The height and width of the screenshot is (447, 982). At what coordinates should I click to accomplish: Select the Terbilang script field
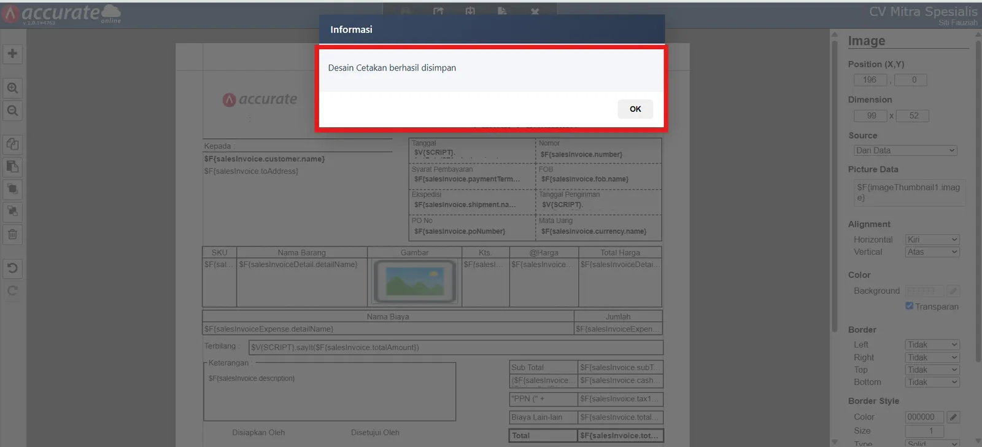pyautogui.click(x=456, y=348)
